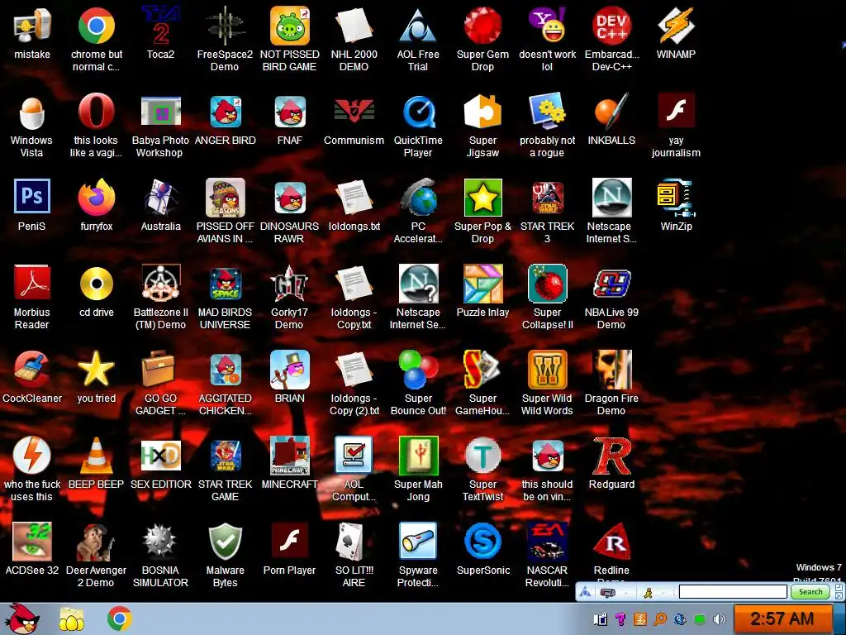
Task: Open the 'yay journalism' Flash icon
Action: (x=676, y=111)
